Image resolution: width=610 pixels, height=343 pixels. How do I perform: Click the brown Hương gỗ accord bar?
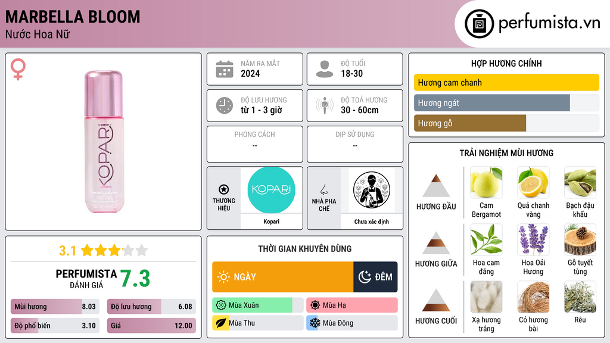point(470,123)
